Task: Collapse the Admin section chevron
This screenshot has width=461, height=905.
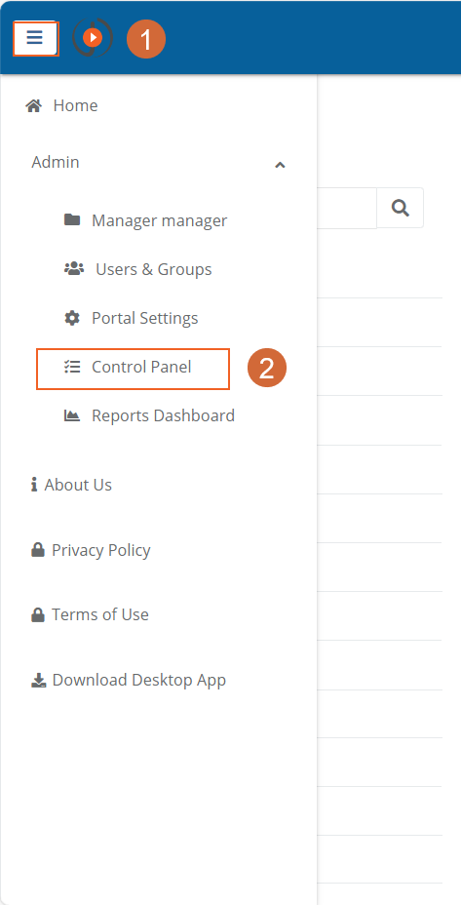Action: coord(280,165)
